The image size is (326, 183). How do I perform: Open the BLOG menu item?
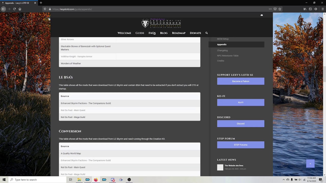click(164, 33)
